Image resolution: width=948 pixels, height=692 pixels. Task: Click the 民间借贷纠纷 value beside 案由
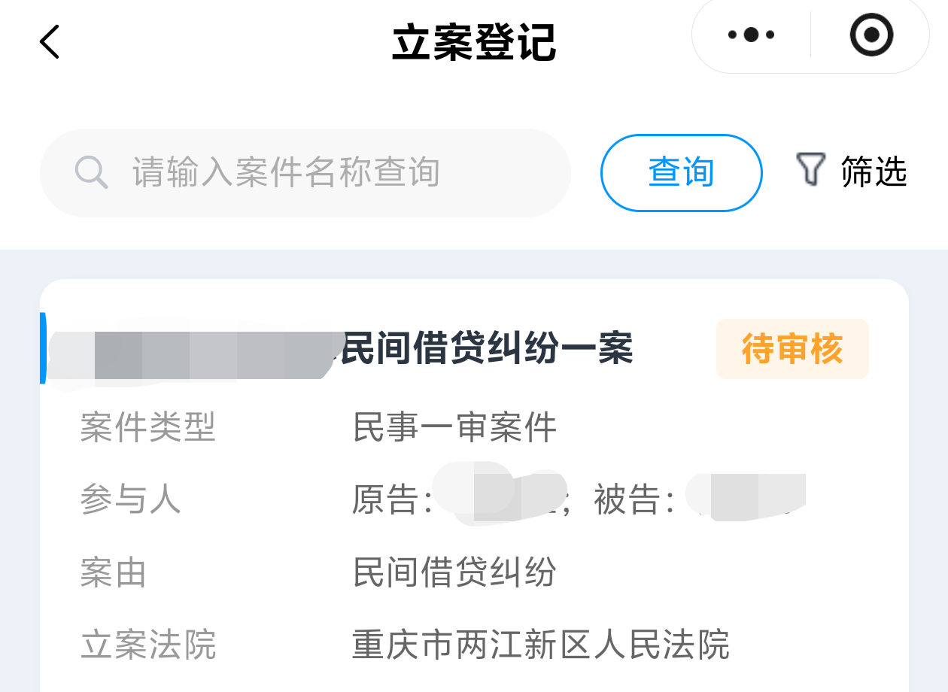[454, 572]
